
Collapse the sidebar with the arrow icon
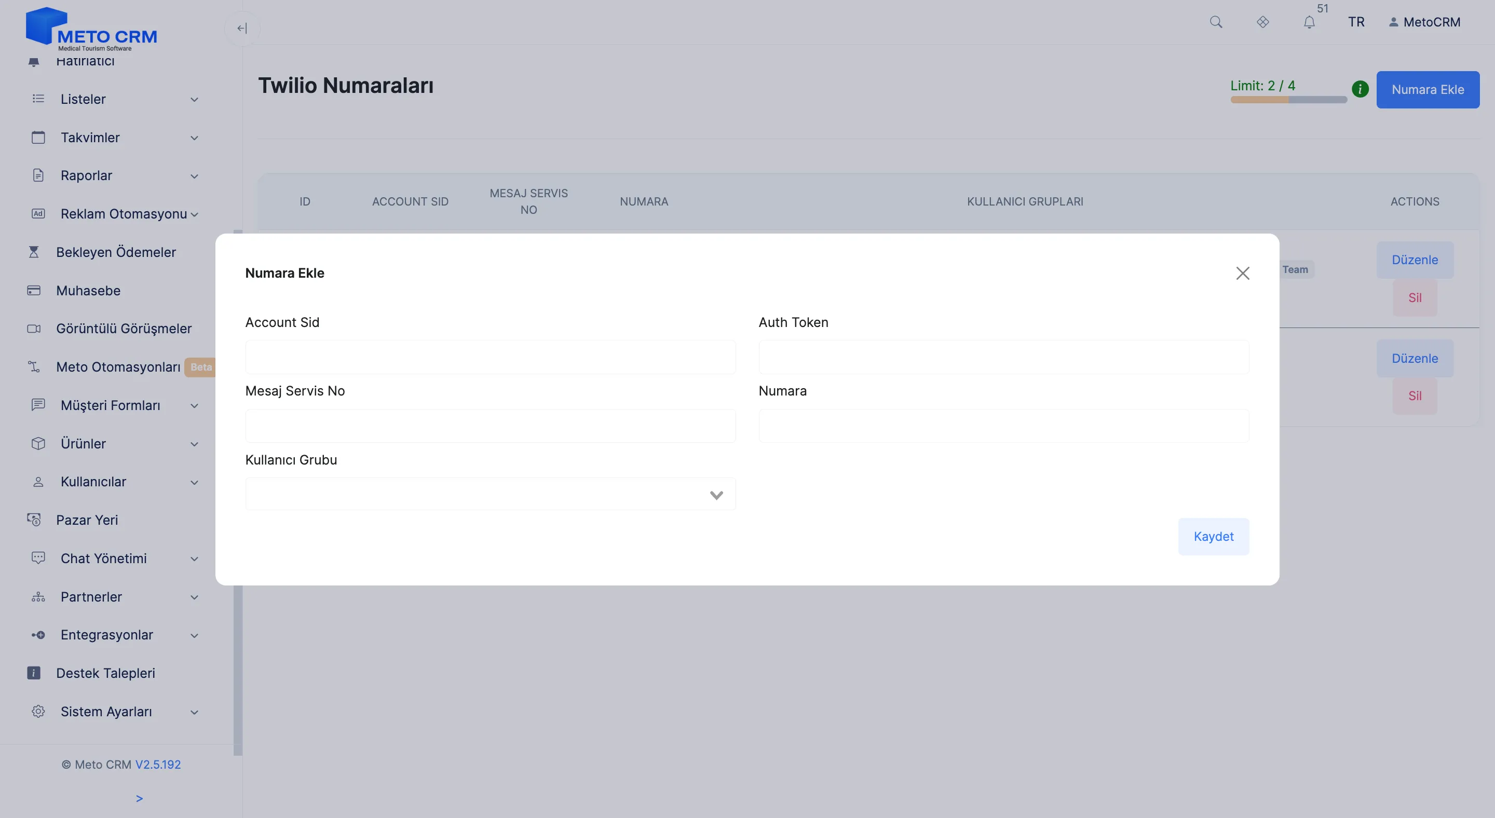coord(242,29)
